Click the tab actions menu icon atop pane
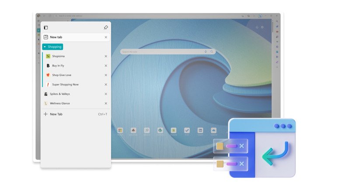The height and width of the screenshot is (191, 341). pyautogui.click(x=45, y=27)
